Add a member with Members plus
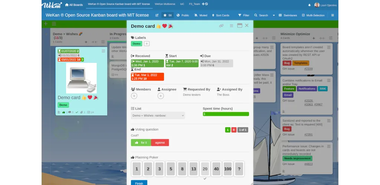The width and height of the screenshot is (380, 185). pyautogui.click(x=134, y=96)
